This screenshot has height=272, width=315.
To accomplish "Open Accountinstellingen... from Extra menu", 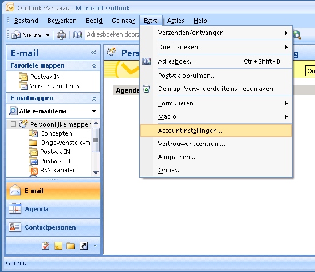I will (216, 131).
